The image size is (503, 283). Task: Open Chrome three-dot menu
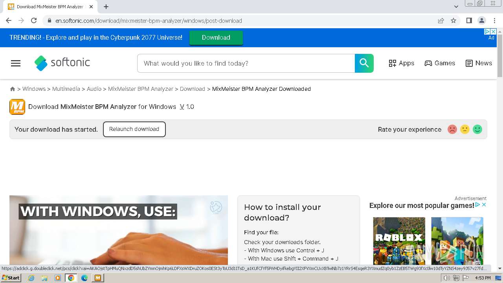click(x=494, y=20)
